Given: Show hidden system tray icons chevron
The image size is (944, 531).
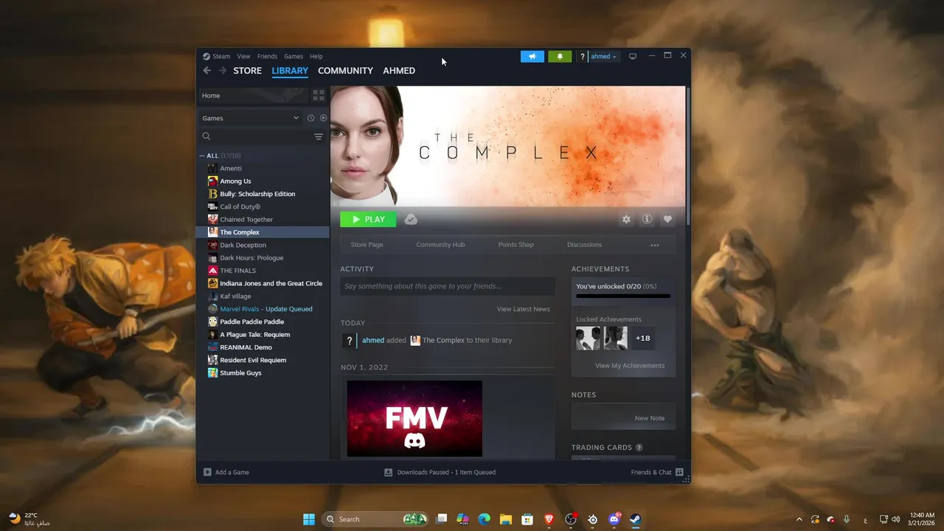Looking at the screenshot, I should tap(799, 519).
